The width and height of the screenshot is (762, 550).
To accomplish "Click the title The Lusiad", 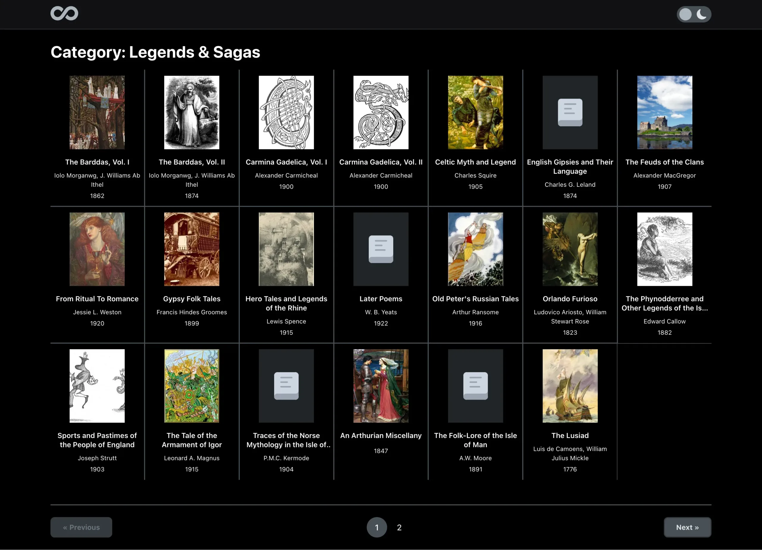I will tap(570, 436).
